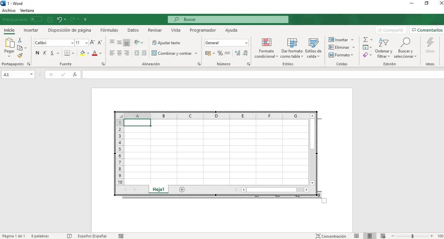Click the Pegar clipboard icon
444x239 pixels.
9,43
